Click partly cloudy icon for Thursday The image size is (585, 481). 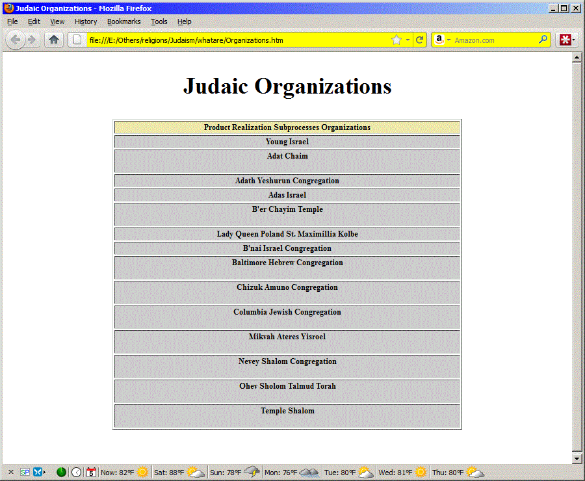pos(475,472)
